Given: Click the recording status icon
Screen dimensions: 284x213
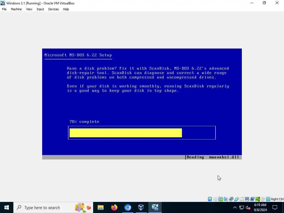Looking at the screenshot, I should click(252, 199).
